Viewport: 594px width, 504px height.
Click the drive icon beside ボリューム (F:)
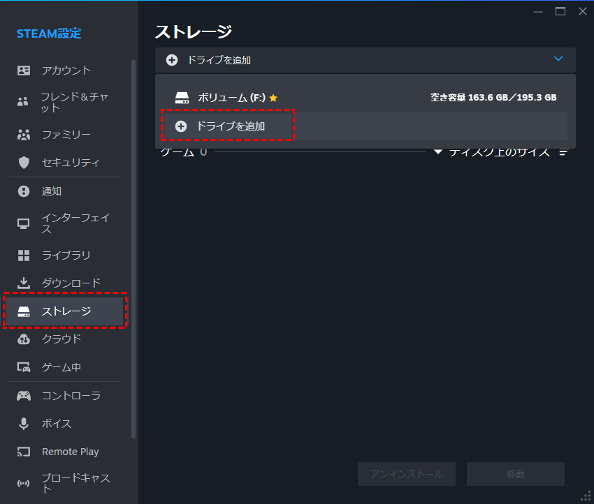182,98
